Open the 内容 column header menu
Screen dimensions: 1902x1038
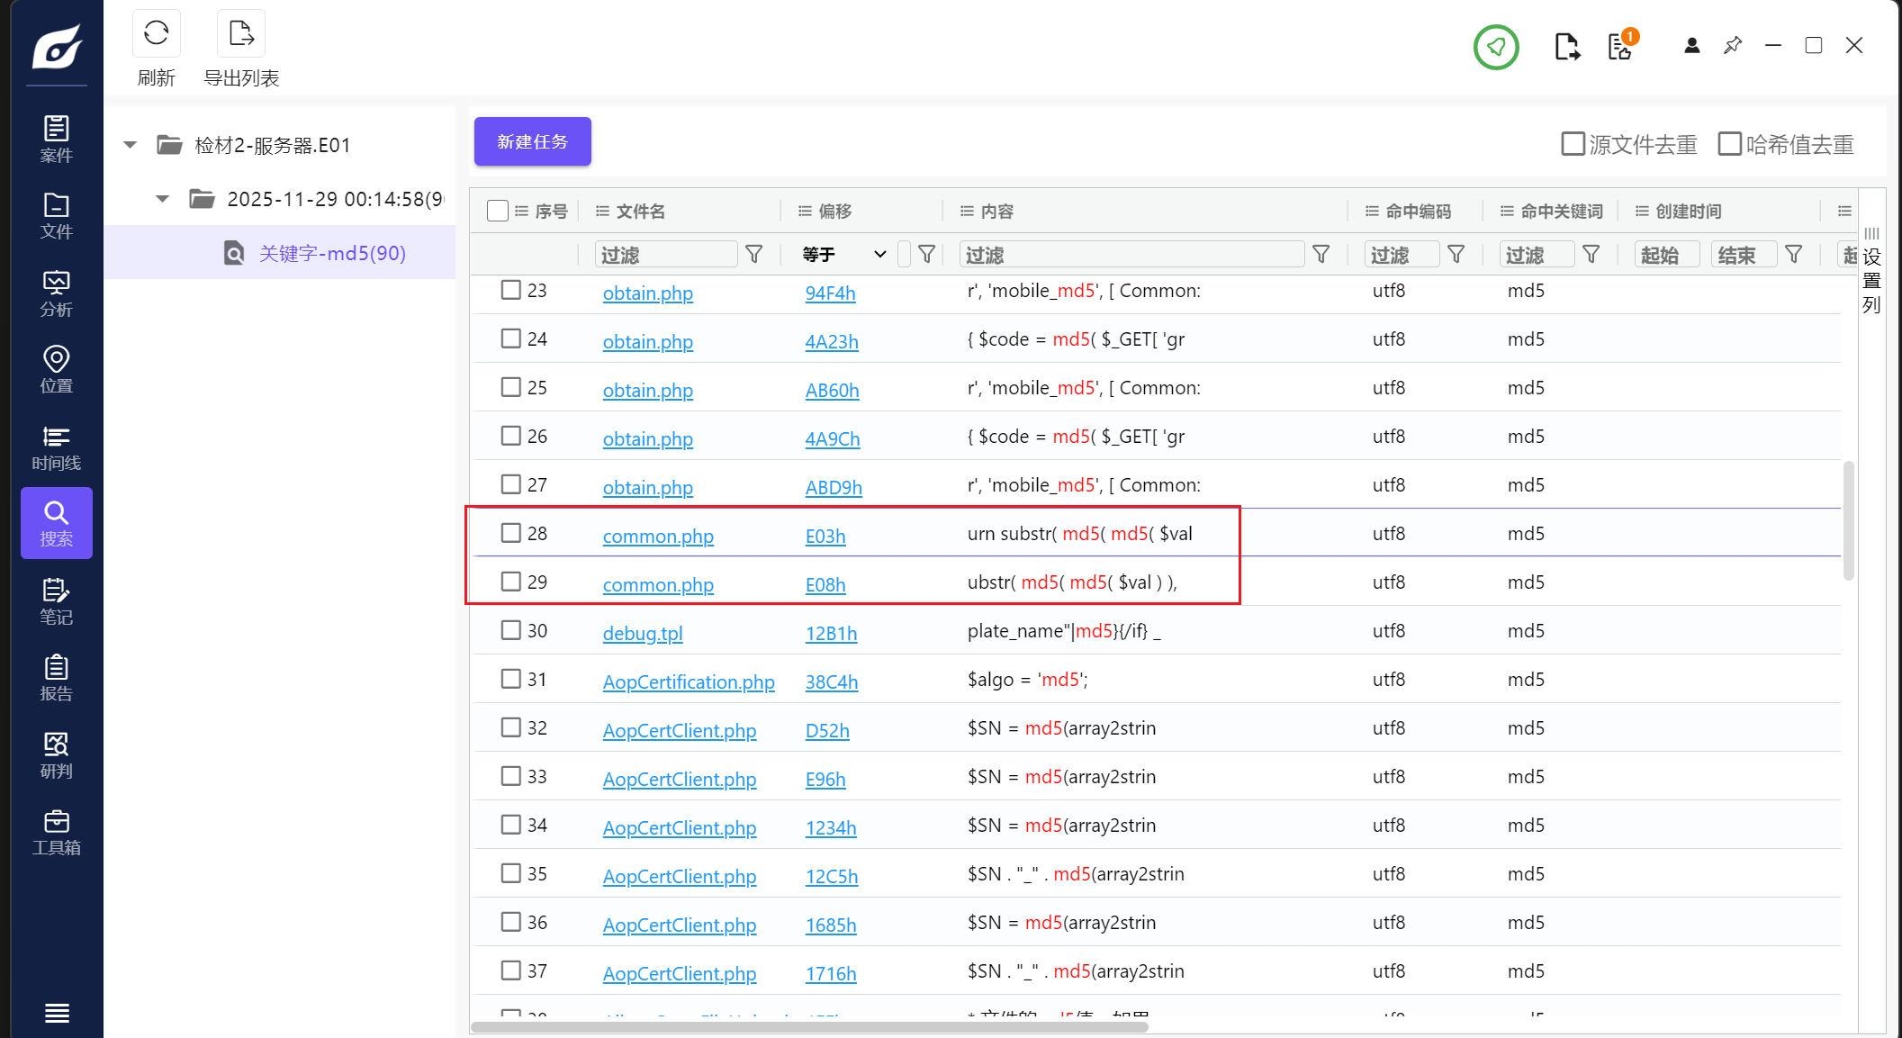coord(968,212)
